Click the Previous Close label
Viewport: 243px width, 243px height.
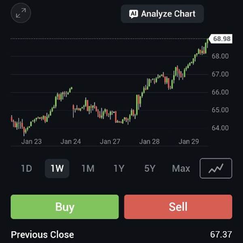43,234
